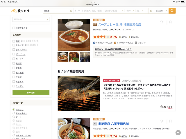
Task: Enable the デリバリー checkbox
Action: [14, 54]
